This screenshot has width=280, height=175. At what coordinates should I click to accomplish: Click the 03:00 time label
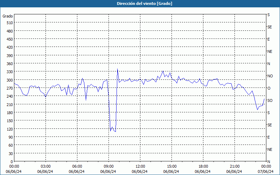(45, 167)
